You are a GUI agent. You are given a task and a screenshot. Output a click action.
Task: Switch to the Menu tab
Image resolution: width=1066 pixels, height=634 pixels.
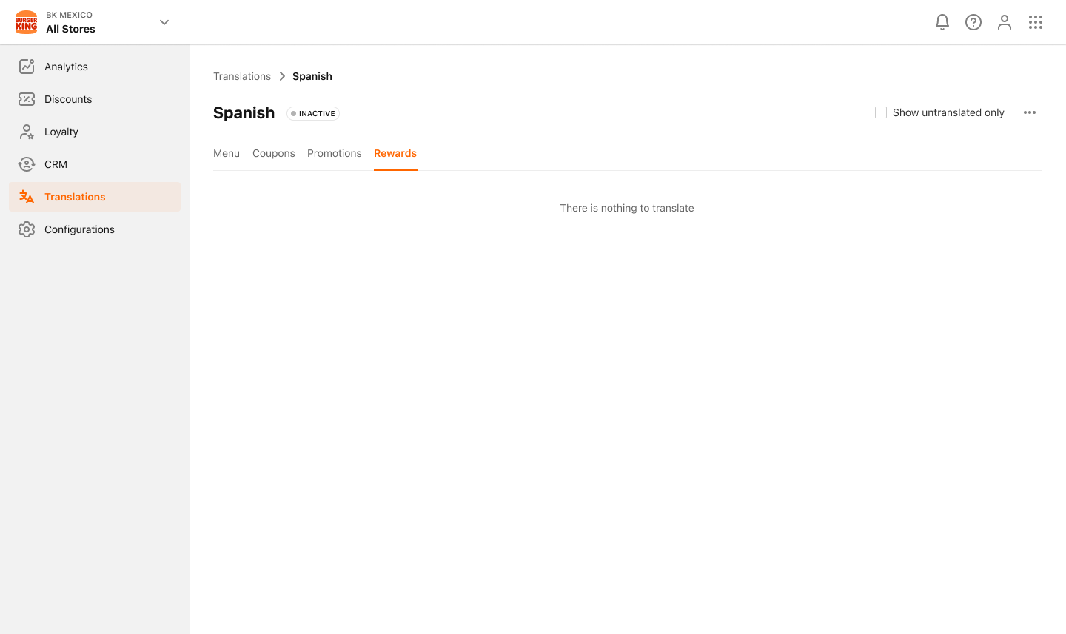[227, 153]
